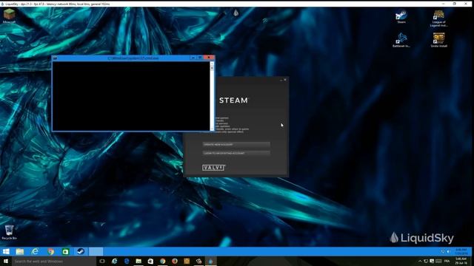The image size is (474, 266).
Task: Select the Steam icon on blue remote taskbar
Action: tap(81, 251)
